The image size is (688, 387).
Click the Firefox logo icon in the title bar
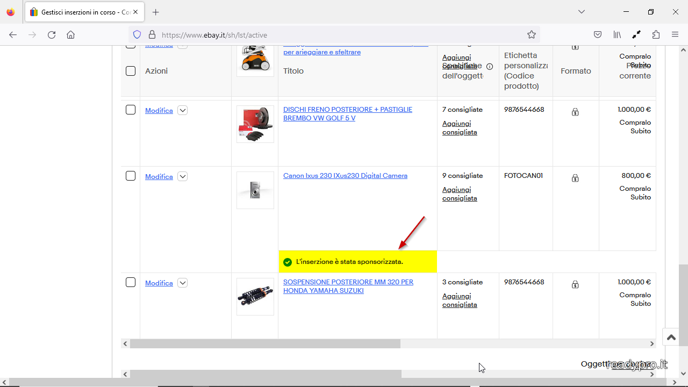click(10, 12)
